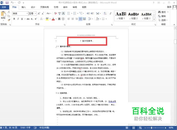
Task: Apply the 标题 1 heading style
Action: point(121,16)
